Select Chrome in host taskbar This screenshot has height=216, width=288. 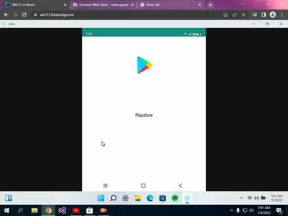[x=48, y=210]
